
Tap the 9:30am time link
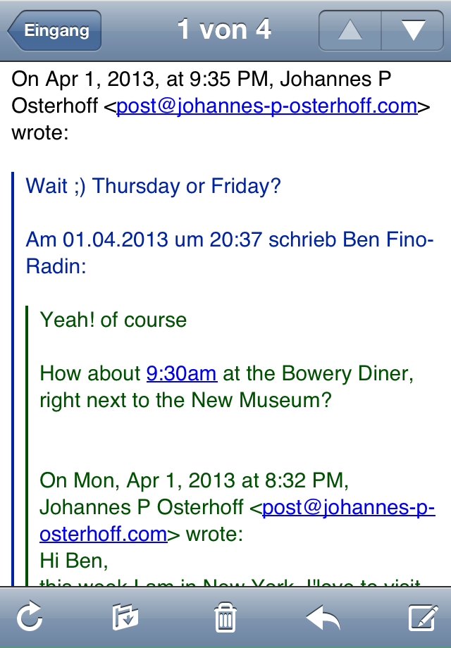pos(182,373)
